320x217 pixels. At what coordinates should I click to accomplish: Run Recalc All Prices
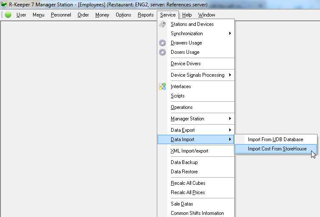tap(196, 193)
